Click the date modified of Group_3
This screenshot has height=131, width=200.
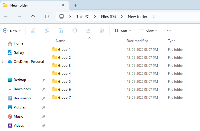142,66
